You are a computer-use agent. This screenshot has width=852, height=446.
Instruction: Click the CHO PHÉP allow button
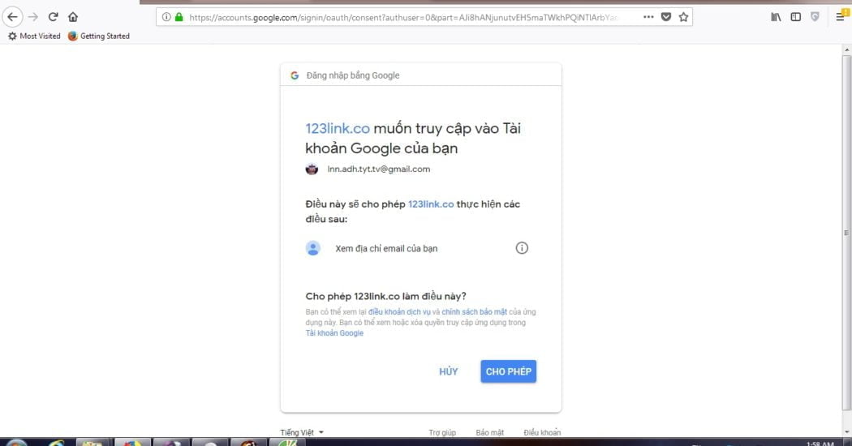point(509,371)
